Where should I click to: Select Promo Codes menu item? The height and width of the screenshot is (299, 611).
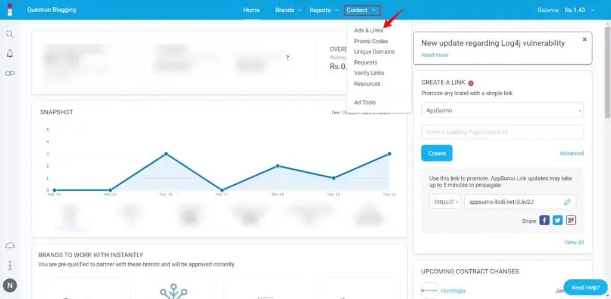[x=371, y=41]
